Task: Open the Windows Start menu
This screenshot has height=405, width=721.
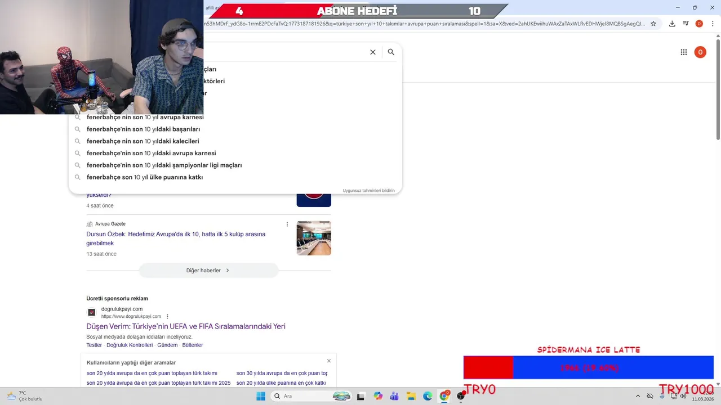Action: (x=261, y=396)
